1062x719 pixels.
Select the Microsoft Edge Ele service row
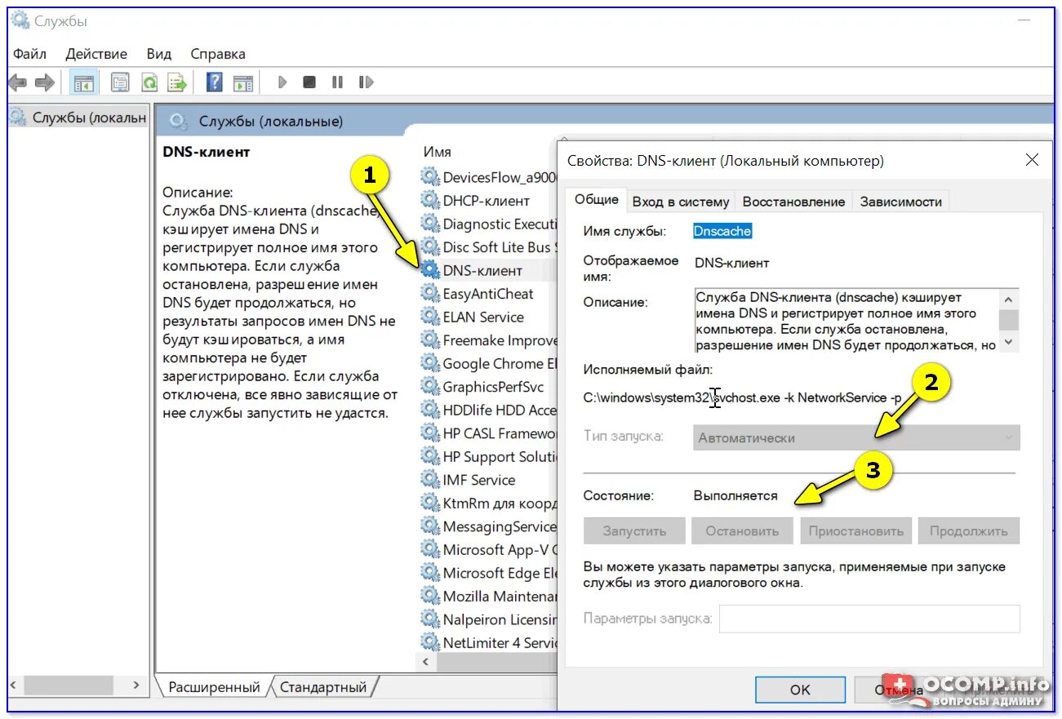pyautogui.click(x=488, y=573)
